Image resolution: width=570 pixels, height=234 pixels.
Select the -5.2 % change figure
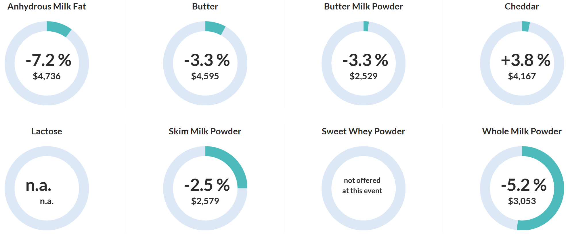[x=524, y=185]
